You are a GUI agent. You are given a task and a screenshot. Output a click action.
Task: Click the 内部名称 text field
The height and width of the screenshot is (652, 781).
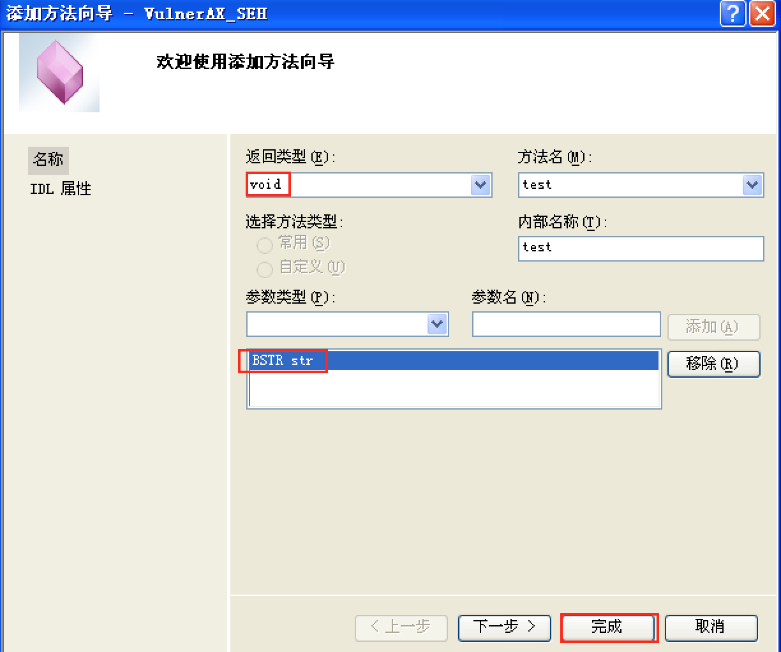coord(641,248)
